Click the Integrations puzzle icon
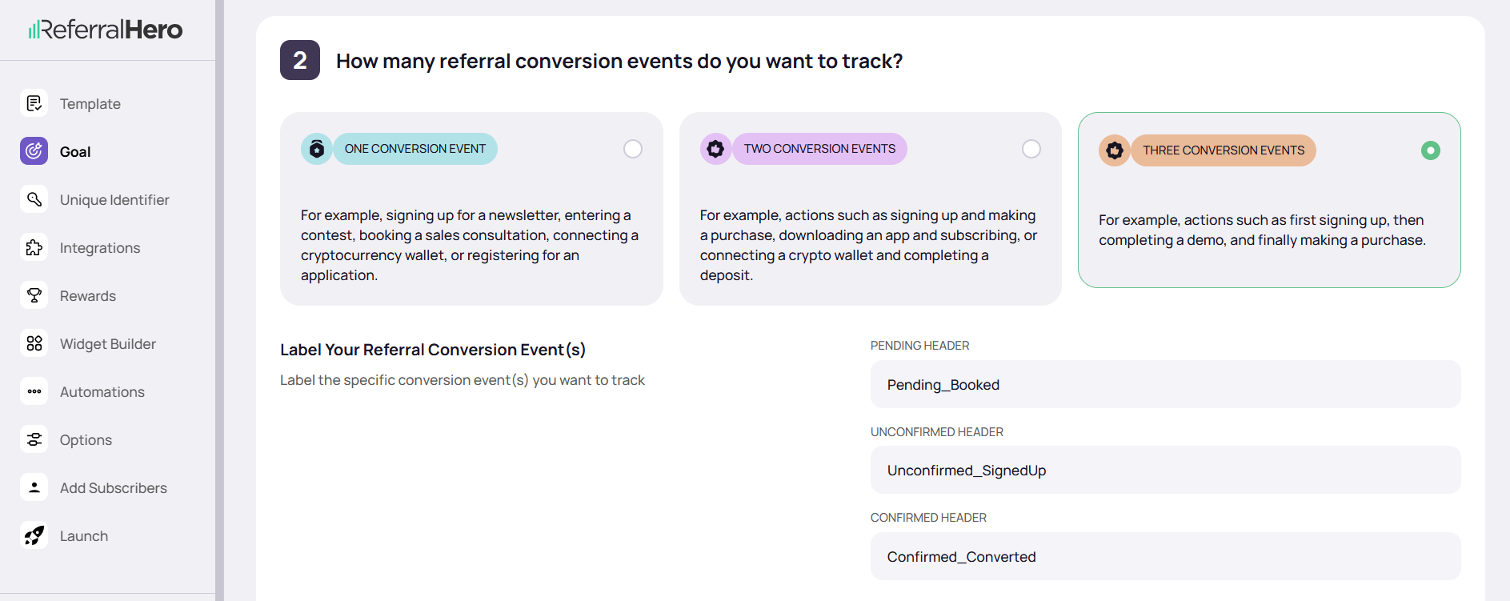Image resolution: width=1510 pixels, height=601 pixels. click(x=34, y=247)
